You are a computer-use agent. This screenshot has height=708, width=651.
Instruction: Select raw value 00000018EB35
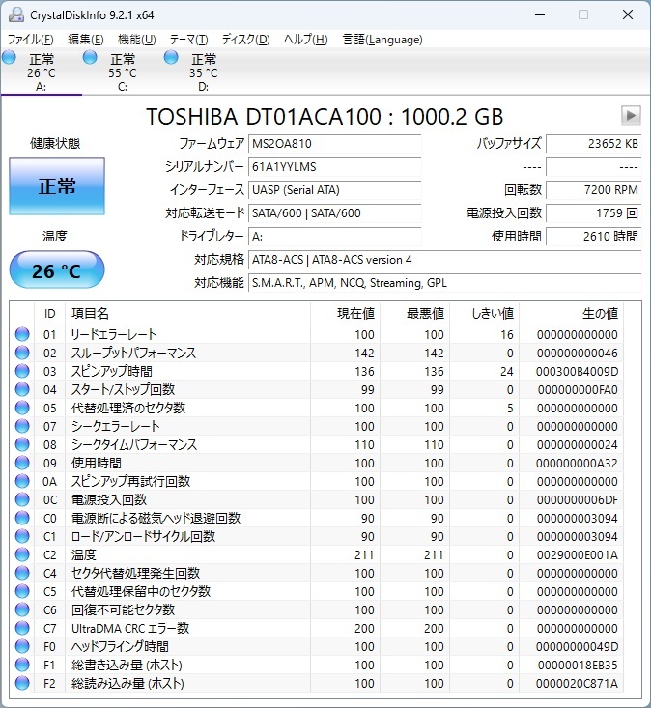click(578, 665)
